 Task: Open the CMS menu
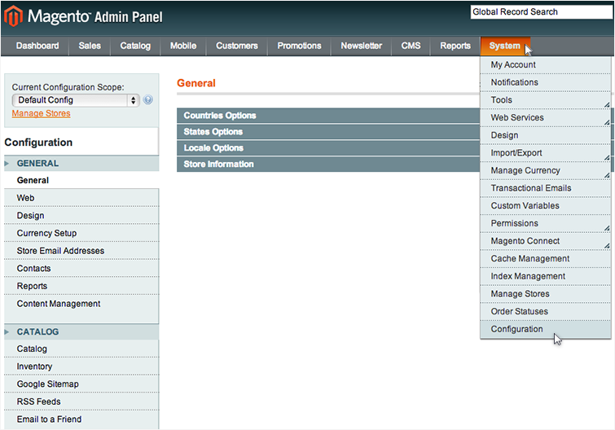click(411, 46)
